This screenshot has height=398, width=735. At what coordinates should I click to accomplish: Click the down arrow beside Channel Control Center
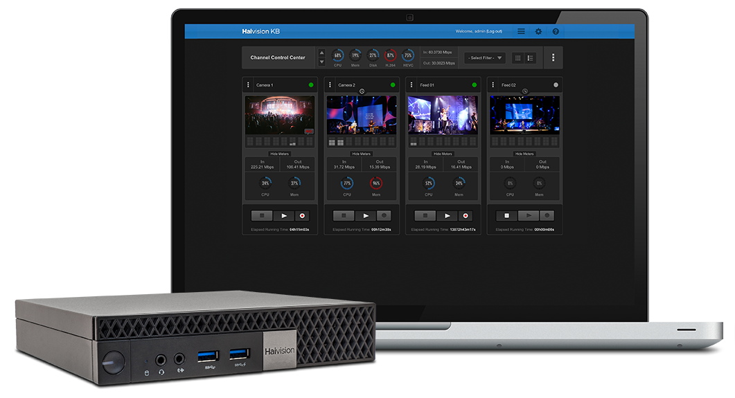click(x=321, y=62)
